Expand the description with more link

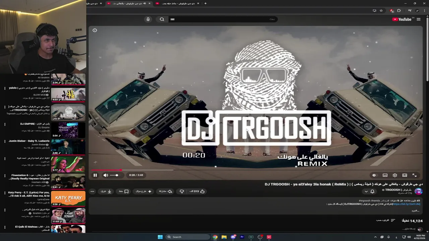click(x=416, y=211)
